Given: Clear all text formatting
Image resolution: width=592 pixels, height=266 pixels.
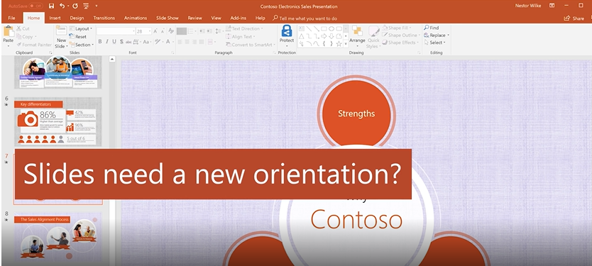Looking at the screenshot, I should pyautogui.click(x=171, y=31).
